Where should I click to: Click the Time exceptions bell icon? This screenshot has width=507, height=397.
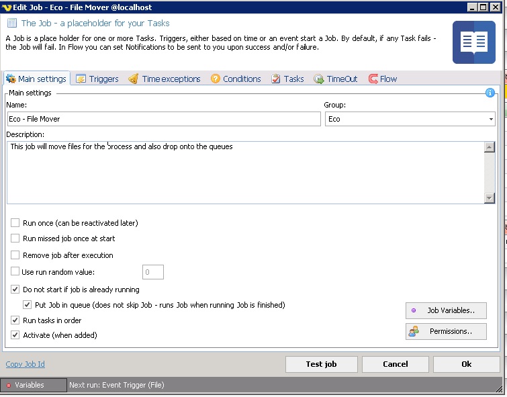tap(134, 79)
